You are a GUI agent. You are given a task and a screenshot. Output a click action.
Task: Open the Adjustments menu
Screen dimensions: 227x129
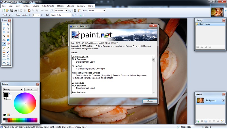[48, 6]
